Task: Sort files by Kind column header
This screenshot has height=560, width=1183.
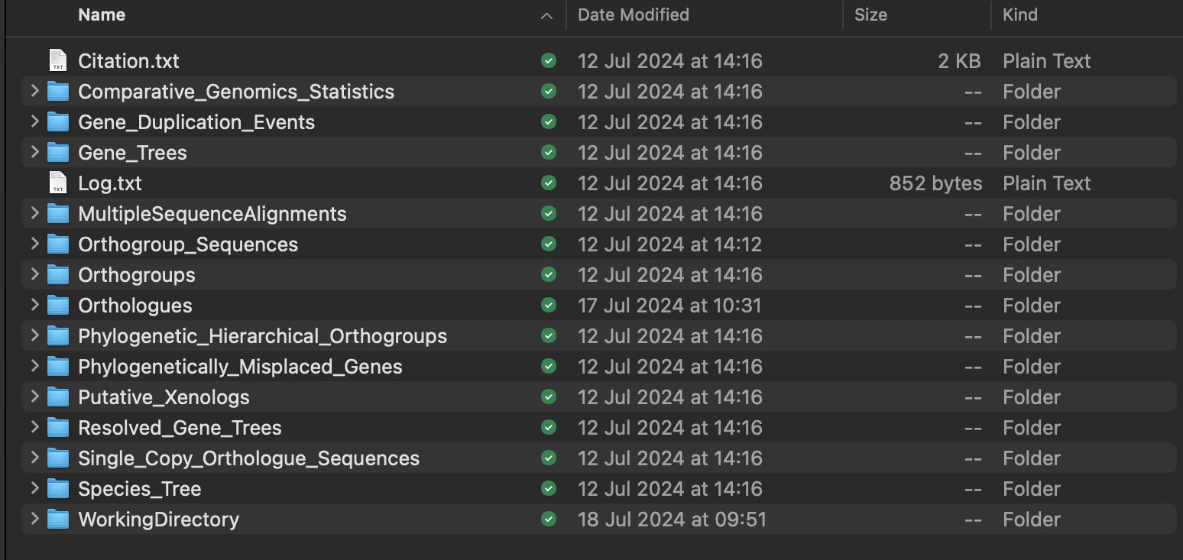Action: [x=1020, y=15]
